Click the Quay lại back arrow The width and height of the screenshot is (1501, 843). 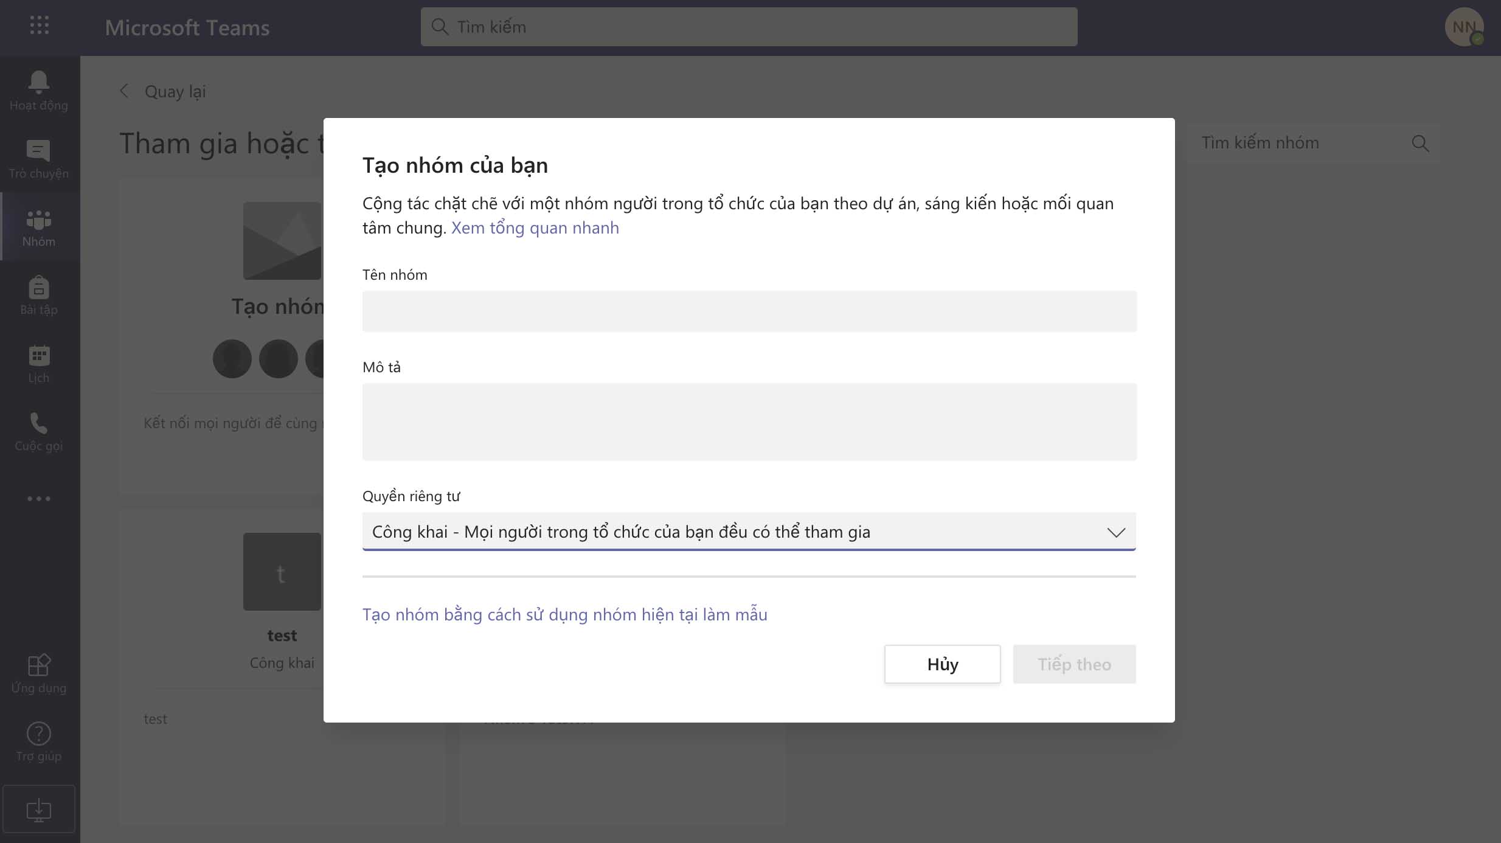pyautogui.click(x=124, y=91)
